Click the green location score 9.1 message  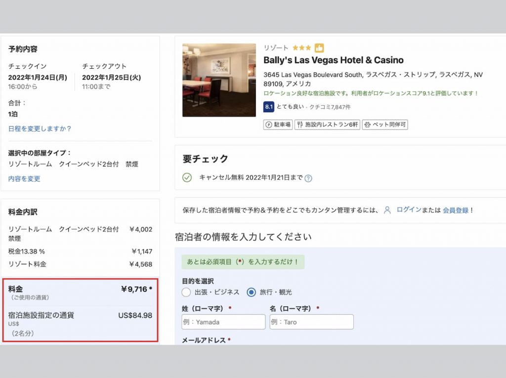[x=371, y=93]
